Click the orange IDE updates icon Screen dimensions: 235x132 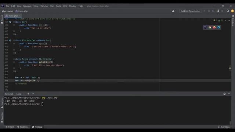(x=232, y=11)
